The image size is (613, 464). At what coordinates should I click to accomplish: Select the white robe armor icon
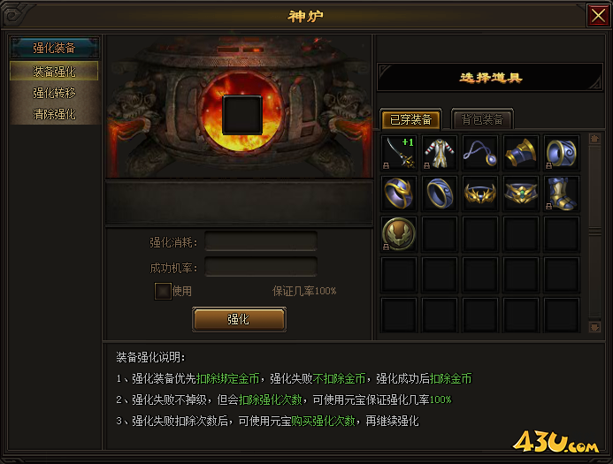click(440, 152)
